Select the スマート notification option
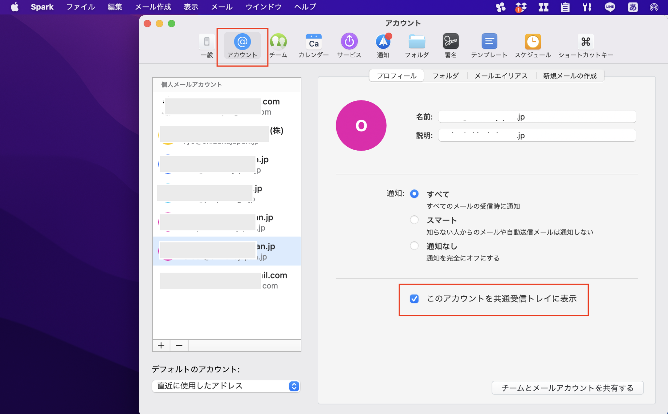Viewport: 668px width, 414px height. click(414, 220)
